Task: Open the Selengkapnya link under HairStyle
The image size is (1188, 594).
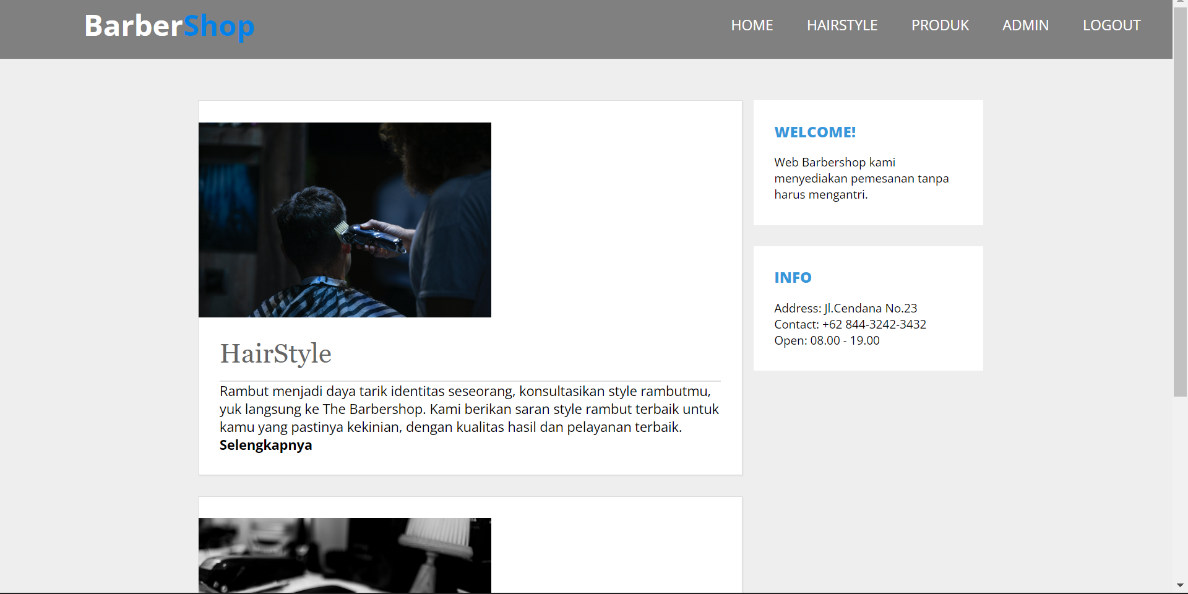Action: (x=265, y=445)
